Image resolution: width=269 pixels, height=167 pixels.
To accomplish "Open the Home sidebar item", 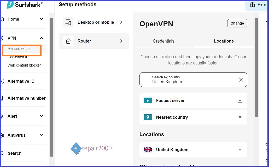I will pos(13,19).
